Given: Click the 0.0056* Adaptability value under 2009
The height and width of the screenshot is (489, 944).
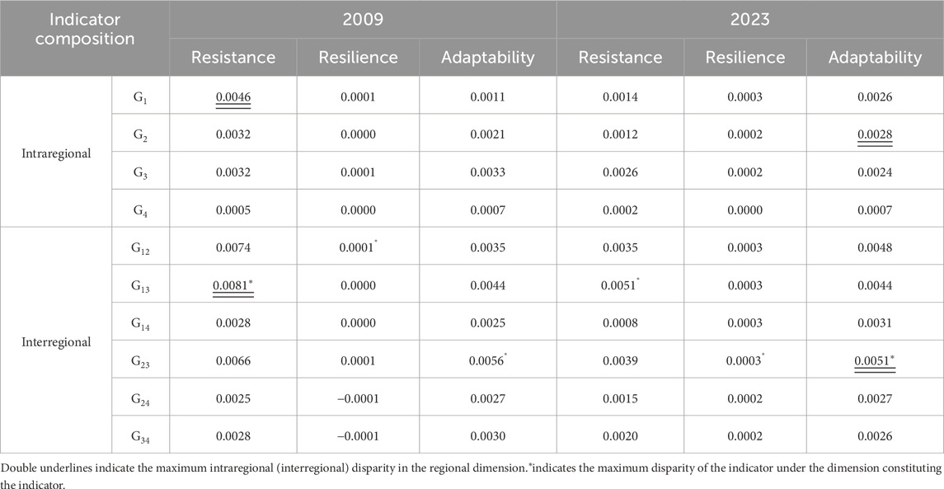Looking at the screenshot, I should coord(487,360).
